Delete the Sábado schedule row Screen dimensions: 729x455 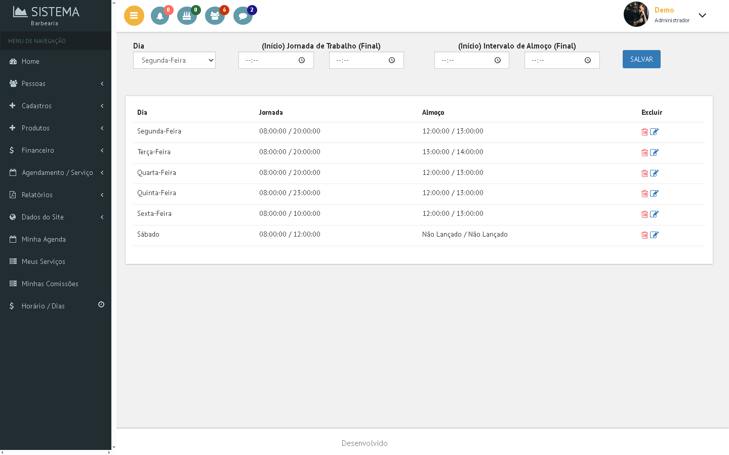(x=644, y=235)
